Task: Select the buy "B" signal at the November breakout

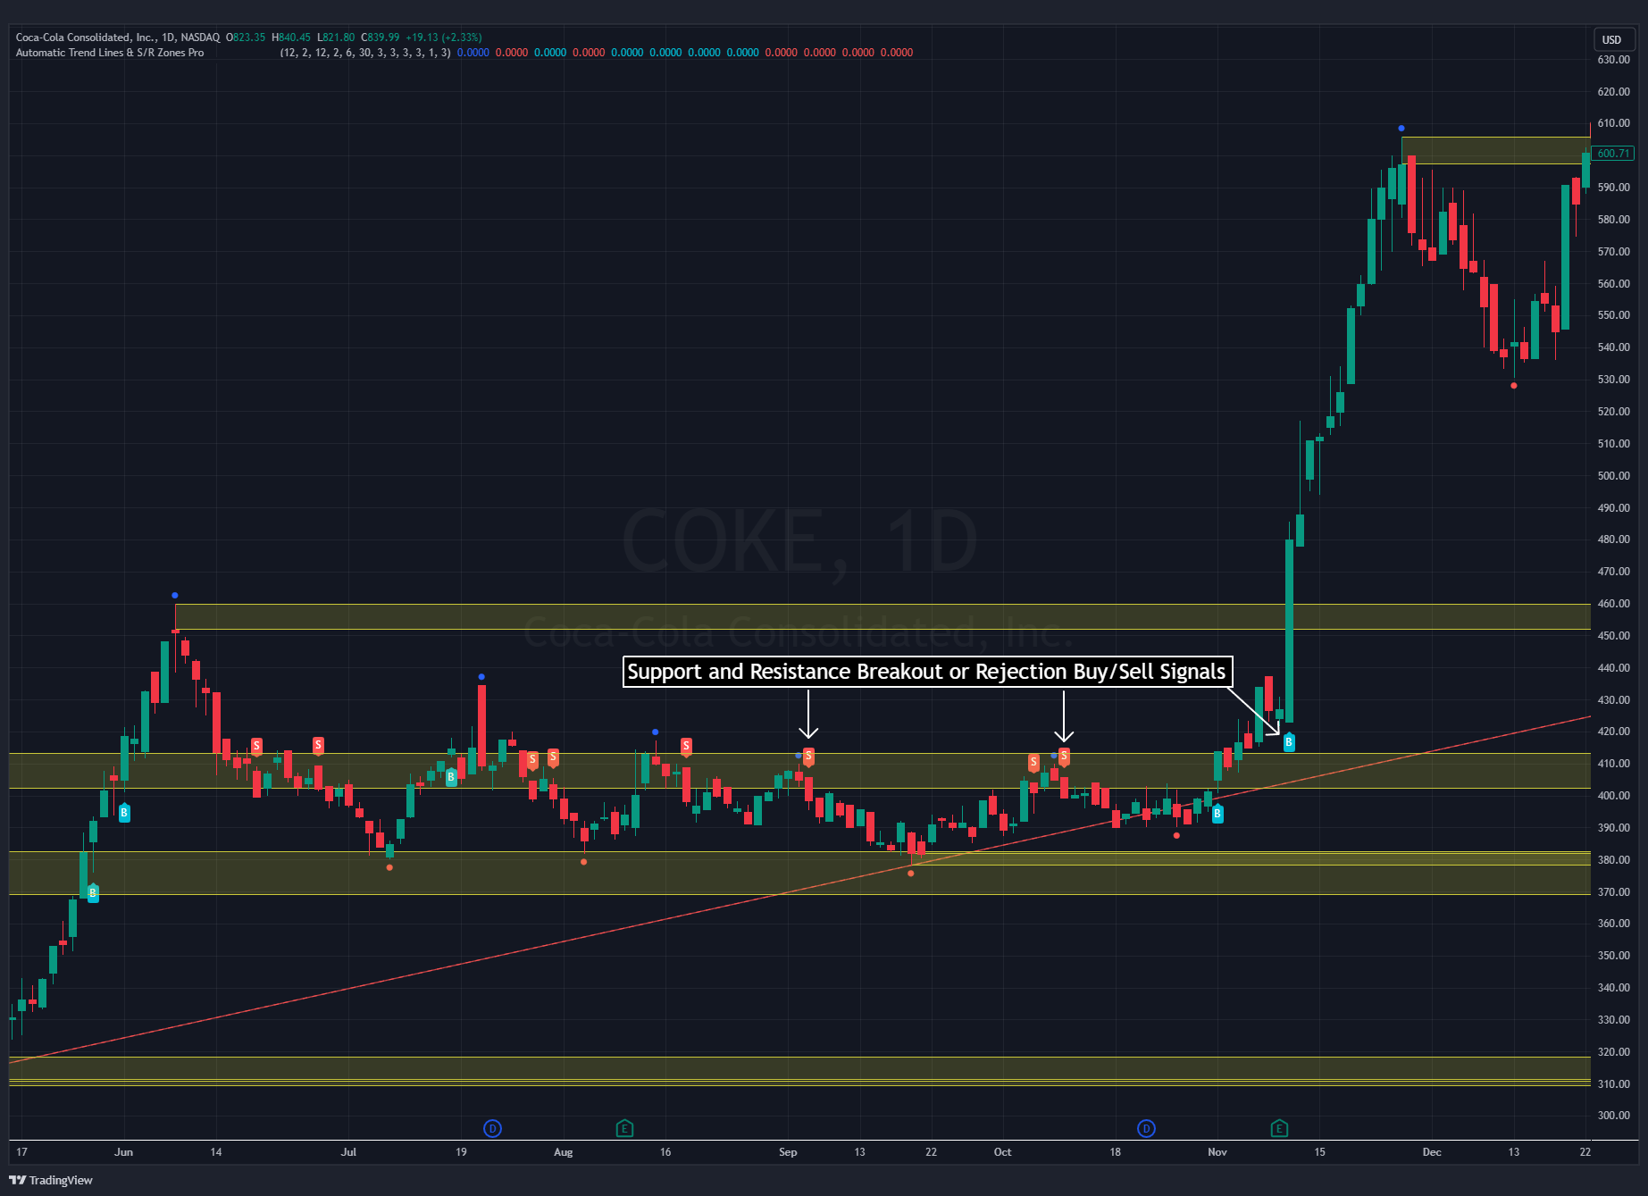Action: tap(1289, 741)
